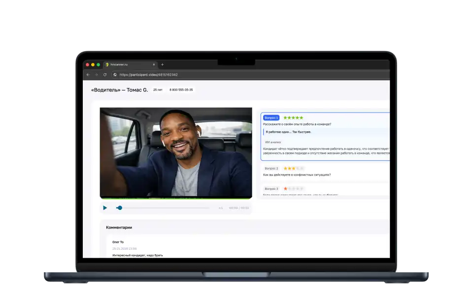The width and height of the screenshot is (473, 295).
Task: Open a new browser tab with plus
Action: 163,64
